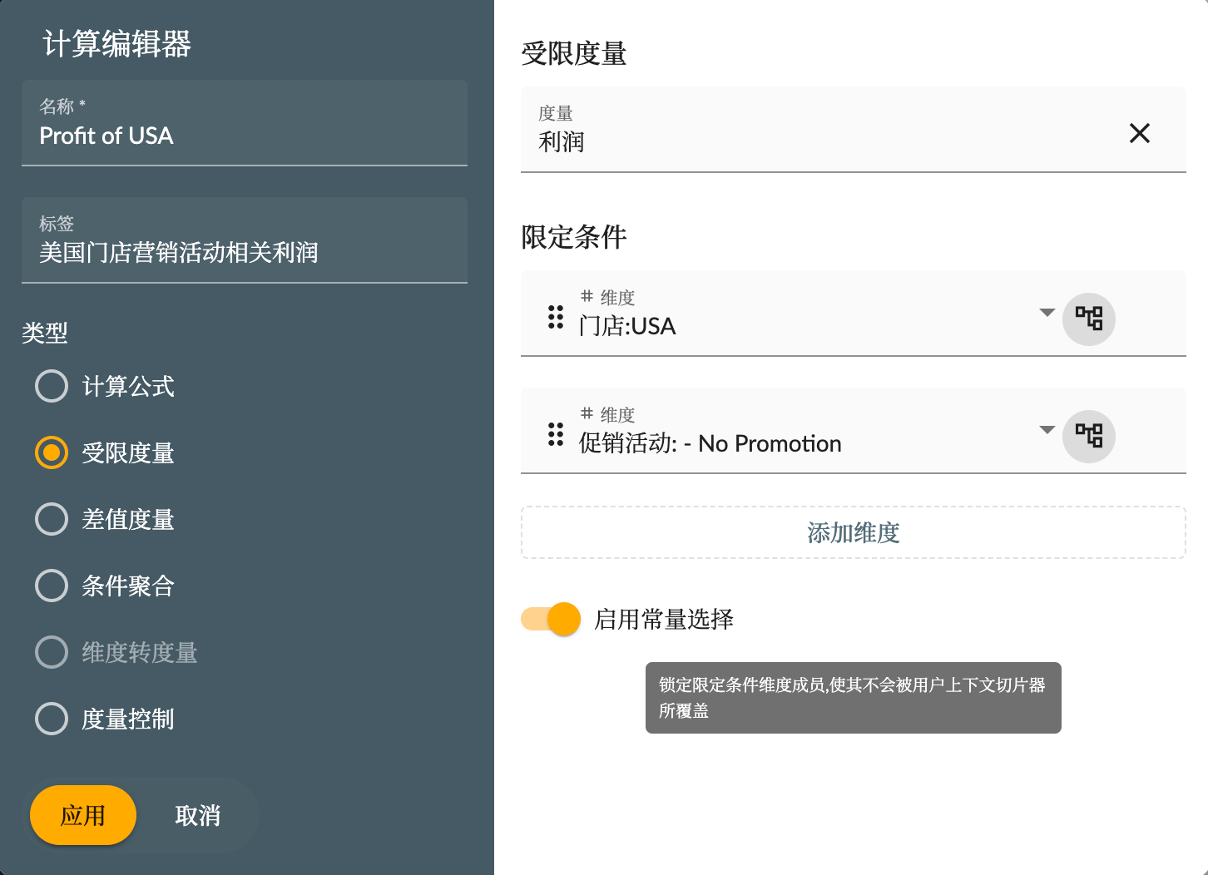Open hierarchy selector for 门店:USA dimension
This screenshot has width=1208, height=875.
pos(1088,319)
